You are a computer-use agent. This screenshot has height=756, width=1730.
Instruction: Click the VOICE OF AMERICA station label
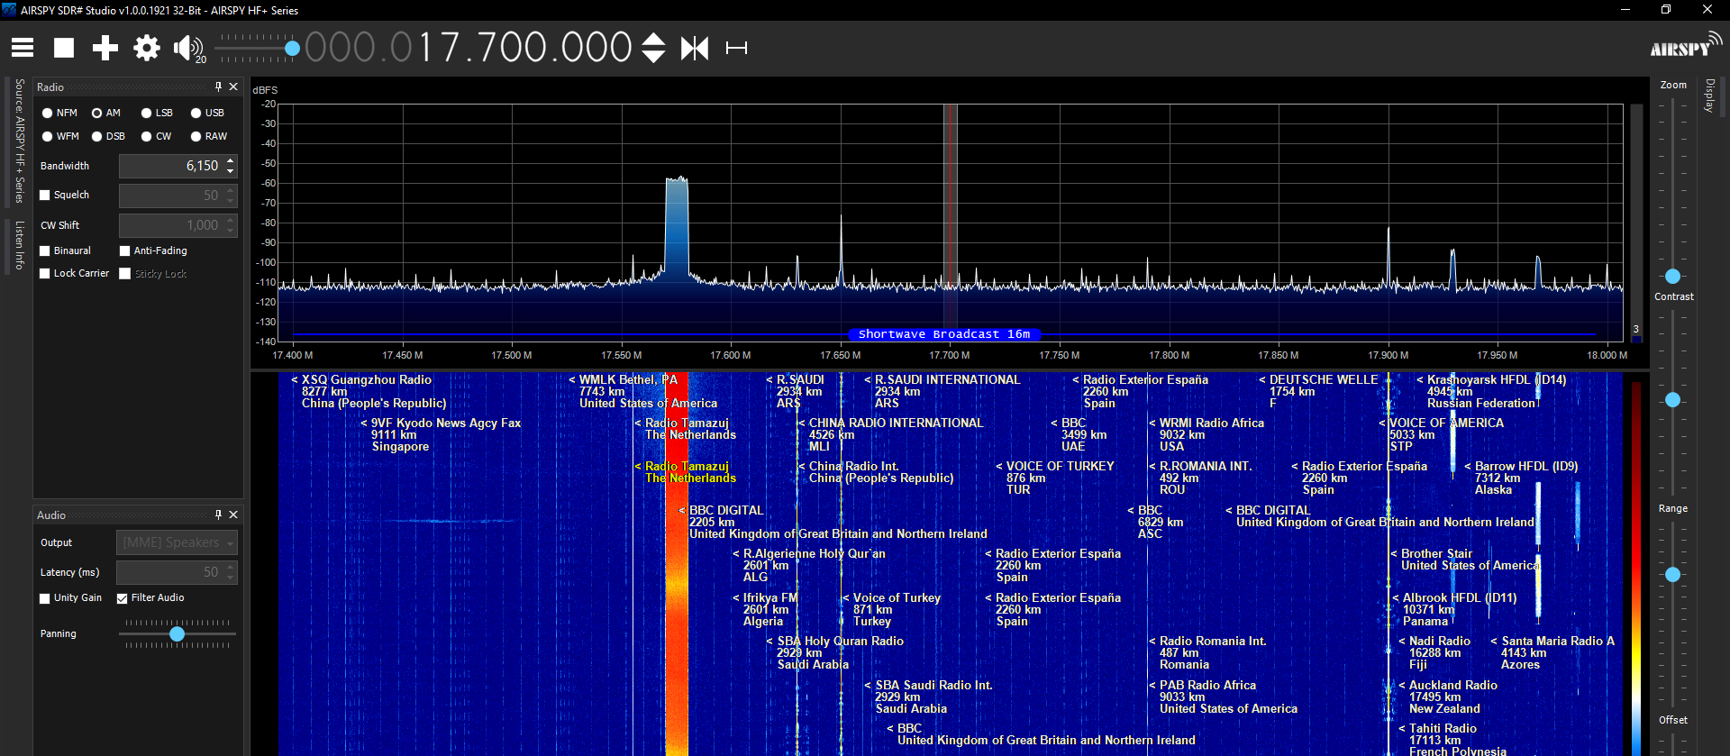[1447, 424]
